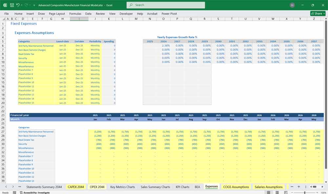The image size is (328, 194).
Task: Open the COGS Assumptions sheet tab
Action: tap(236, 186)
